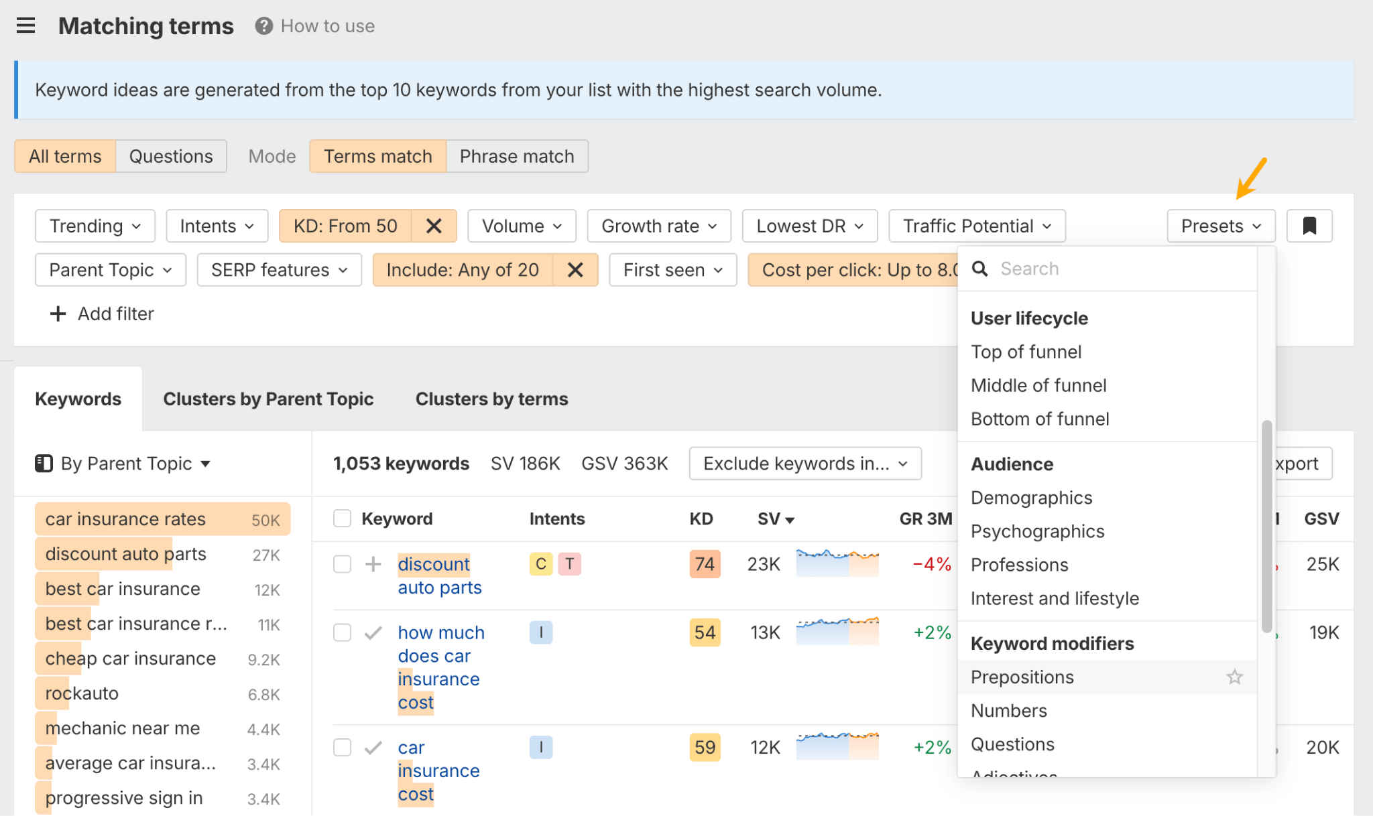Click the bookmark icon beside Presets
Viewport: 1373px width, 816px height.
[x=1308, y=226]
